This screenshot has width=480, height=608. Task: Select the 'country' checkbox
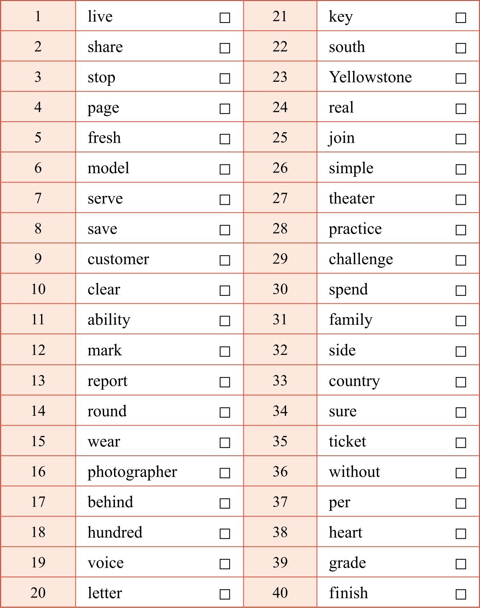pos(461,382)
